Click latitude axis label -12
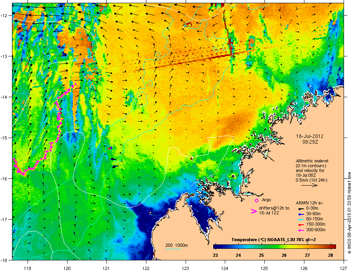Viewport: 352px width, 272px height. pos(4,16)
